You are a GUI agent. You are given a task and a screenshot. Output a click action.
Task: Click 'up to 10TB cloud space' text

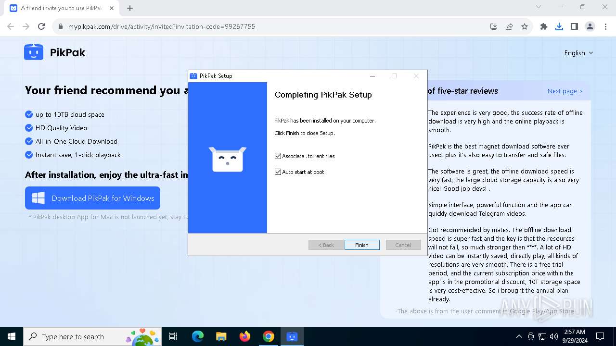pos(70,114)
